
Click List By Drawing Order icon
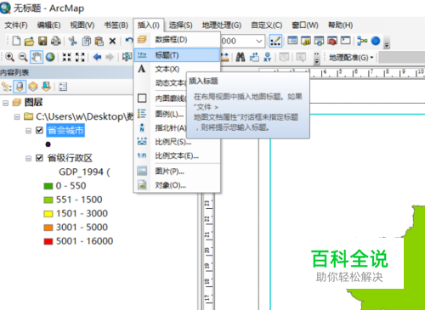click(x=6, y=87)
